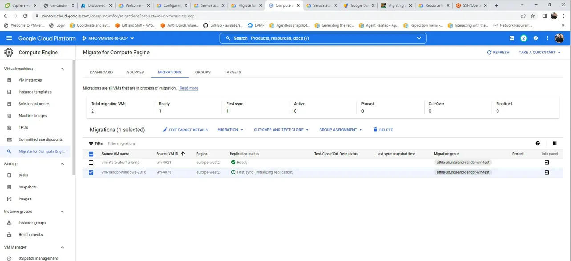Click vm-4078 source VM ID cell

click(164, 172)
